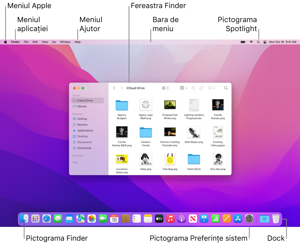The height and width of the screenshot is (244, 300).
Task: Open the App Store from the Dock
Action: pyautogui.click(x=238, y=219)
